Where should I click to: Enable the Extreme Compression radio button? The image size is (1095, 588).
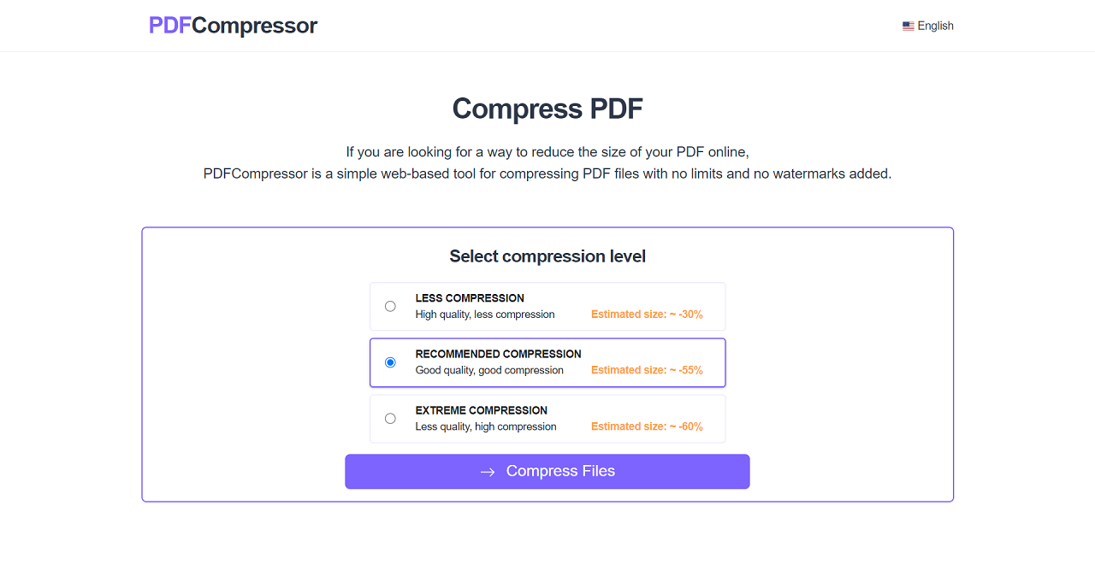390,419
